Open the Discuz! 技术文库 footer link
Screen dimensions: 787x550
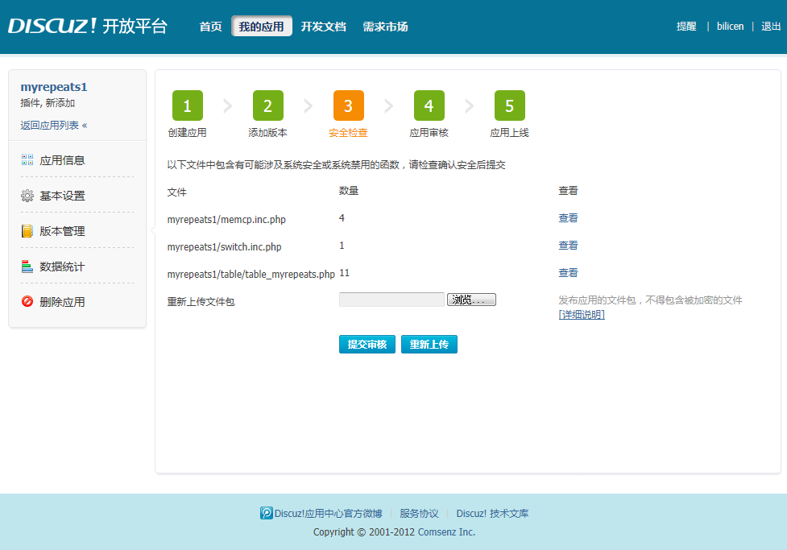point(492,514)
